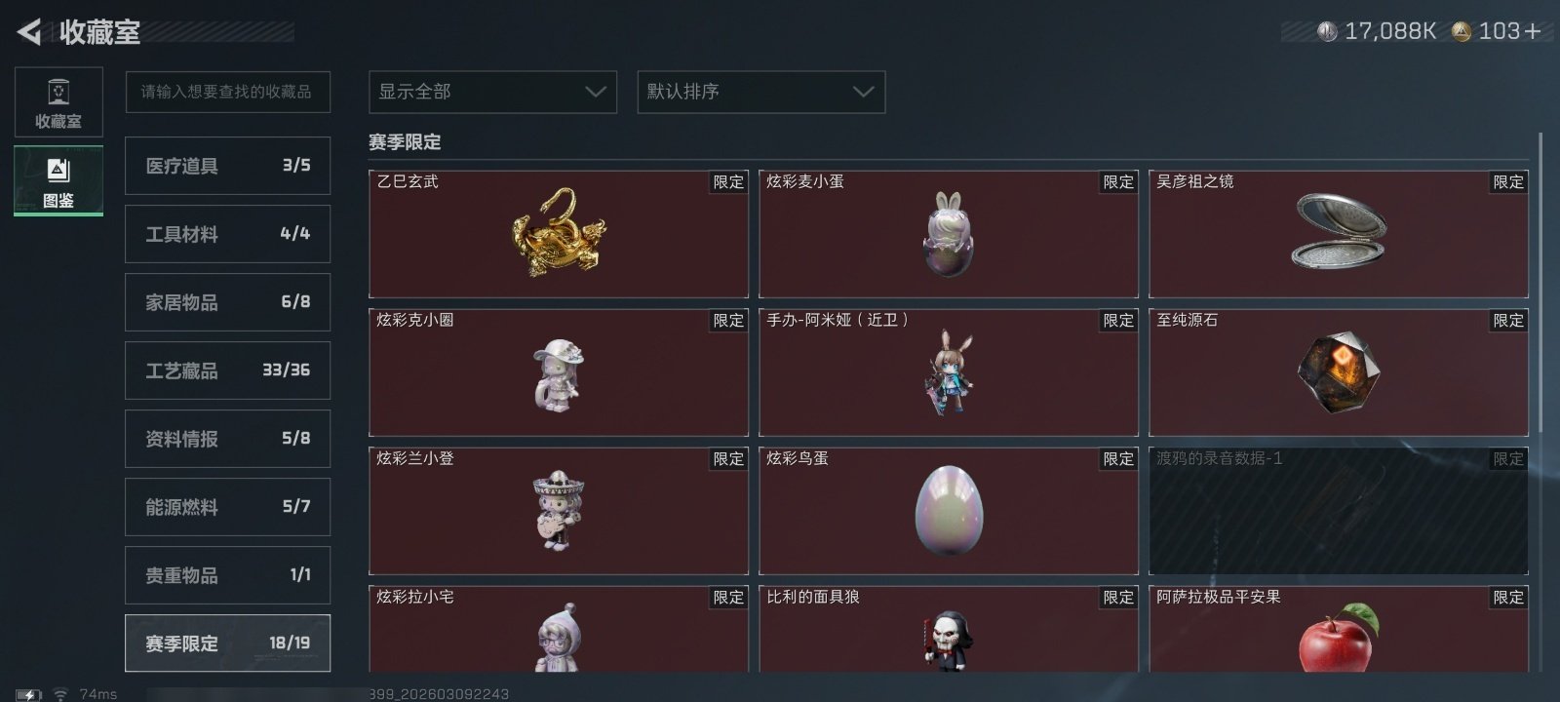Image resolution: width=1560 pixels, height=702 pixels.
Task: Click the back arrow next to 收藏室
Action: coord(28,32)
